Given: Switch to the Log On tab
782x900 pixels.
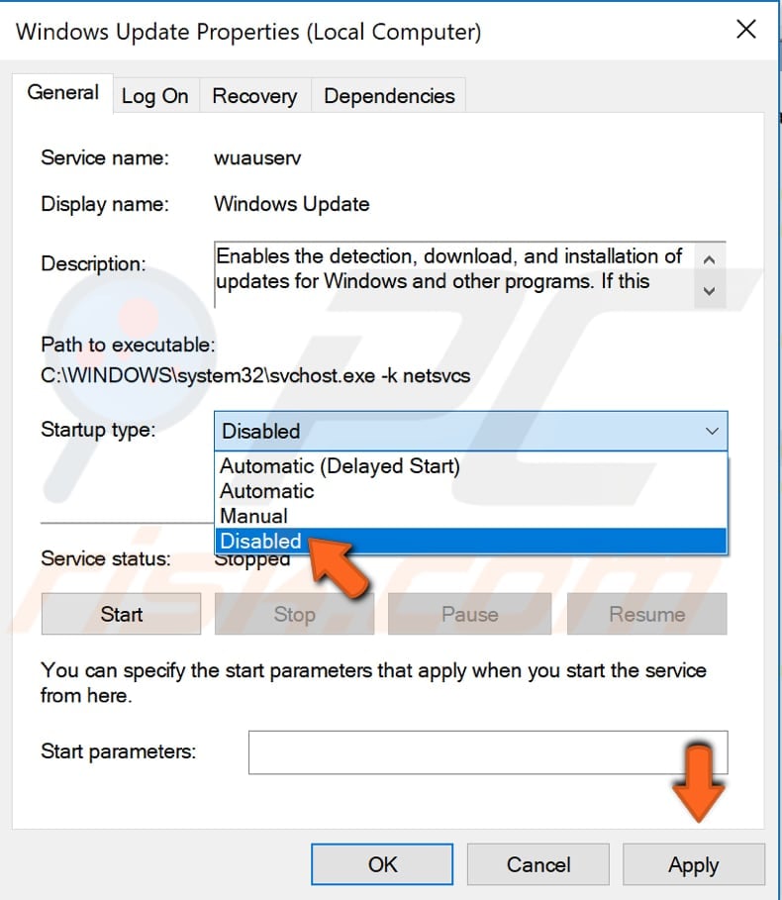Looking at the screenshot, I should click(154, 95).
